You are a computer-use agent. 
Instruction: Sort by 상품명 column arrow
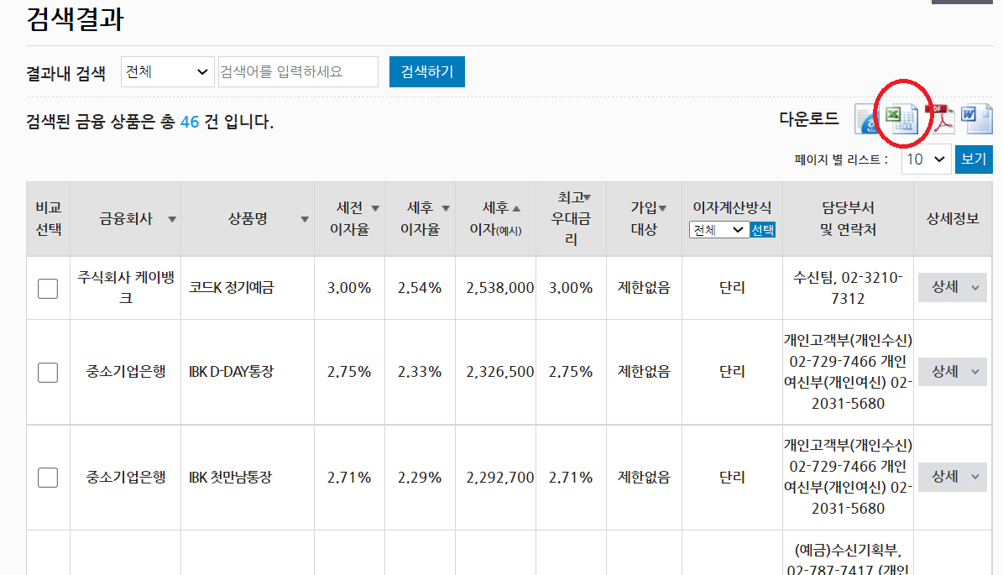click(305, 219)
